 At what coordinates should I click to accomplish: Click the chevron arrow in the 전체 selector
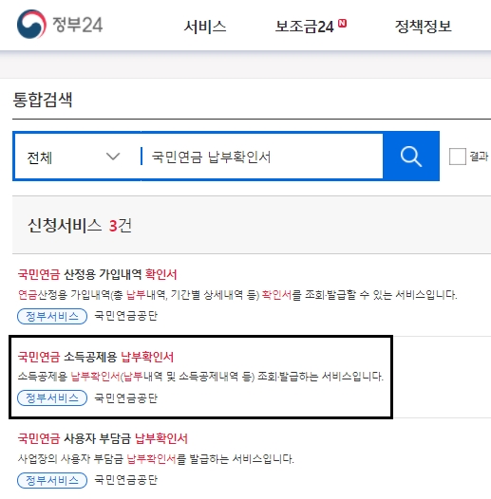click(113, 157)
